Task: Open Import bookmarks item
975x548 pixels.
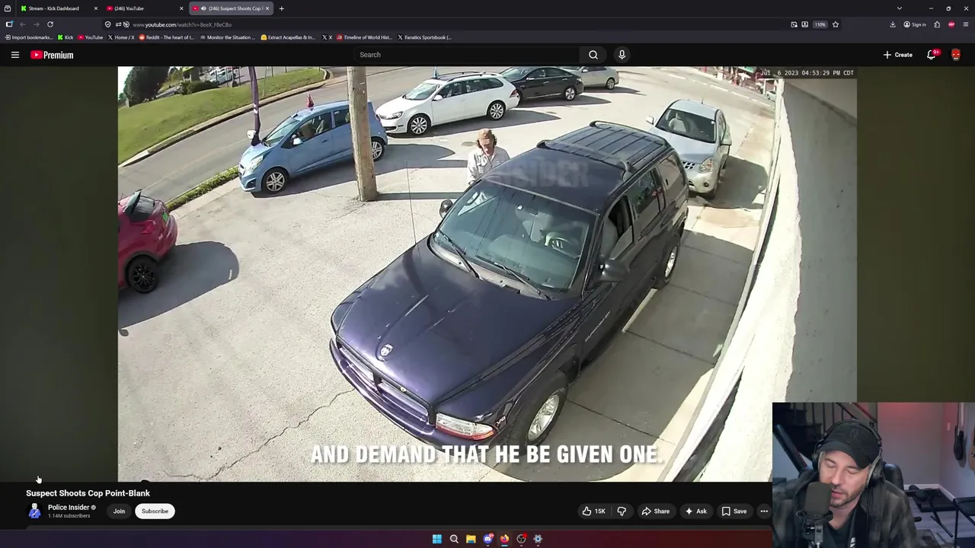Action: [29, 37]
